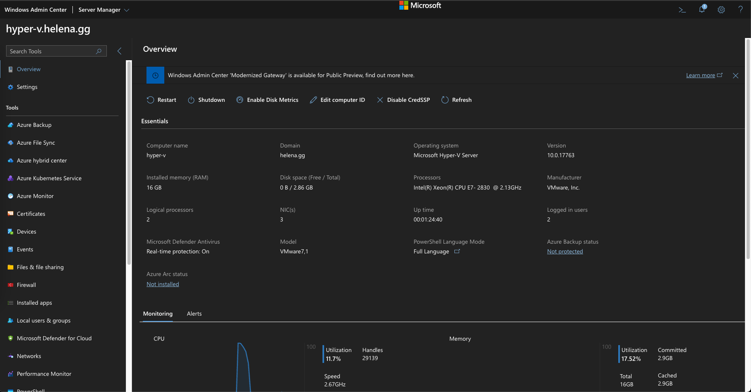
Task: Click the help question mark icon
Action: pyautogui.click(x=740, y=10)
